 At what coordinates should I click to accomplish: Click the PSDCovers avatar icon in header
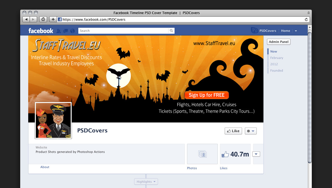click(255, 30)
